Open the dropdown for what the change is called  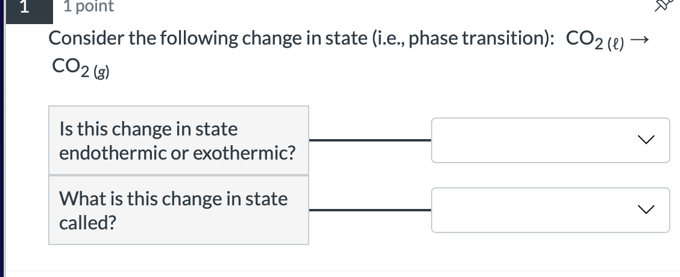coord(550,210)
